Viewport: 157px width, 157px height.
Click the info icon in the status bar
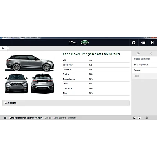point(5,118)
